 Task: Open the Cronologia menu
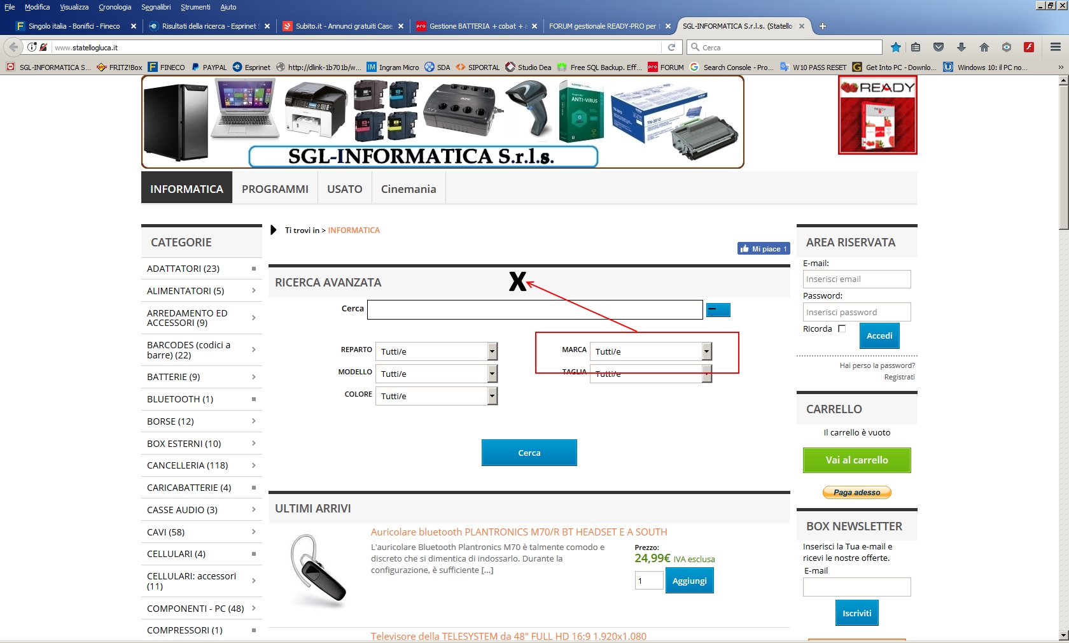pyautogui.click(x=115, y=7)
